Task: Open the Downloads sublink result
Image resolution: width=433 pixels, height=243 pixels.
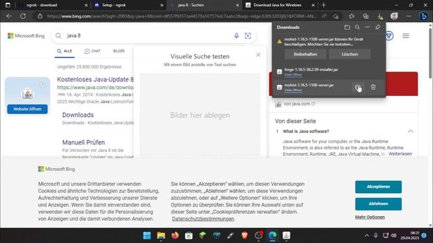Action: [78, 115]
